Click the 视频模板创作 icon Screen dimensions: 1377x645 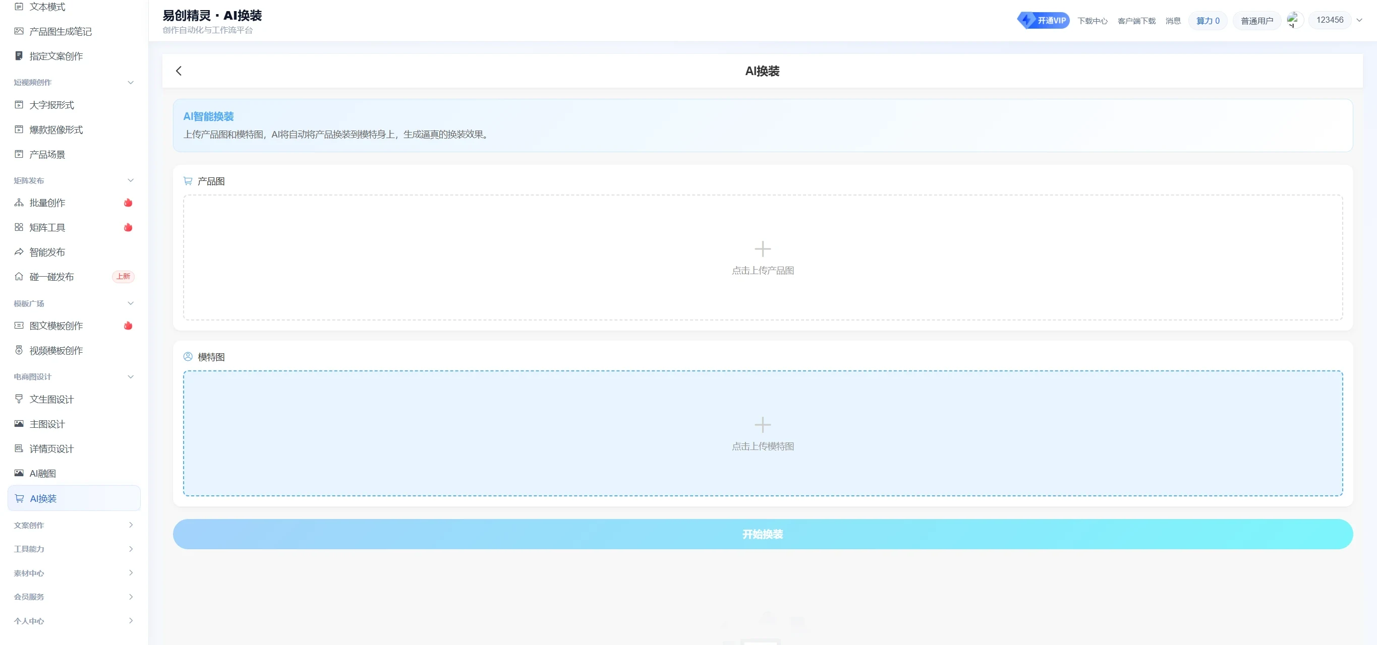coord(19,350)
